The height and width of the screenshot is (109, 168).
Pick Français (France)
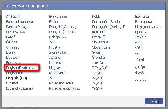coord(62,32)
